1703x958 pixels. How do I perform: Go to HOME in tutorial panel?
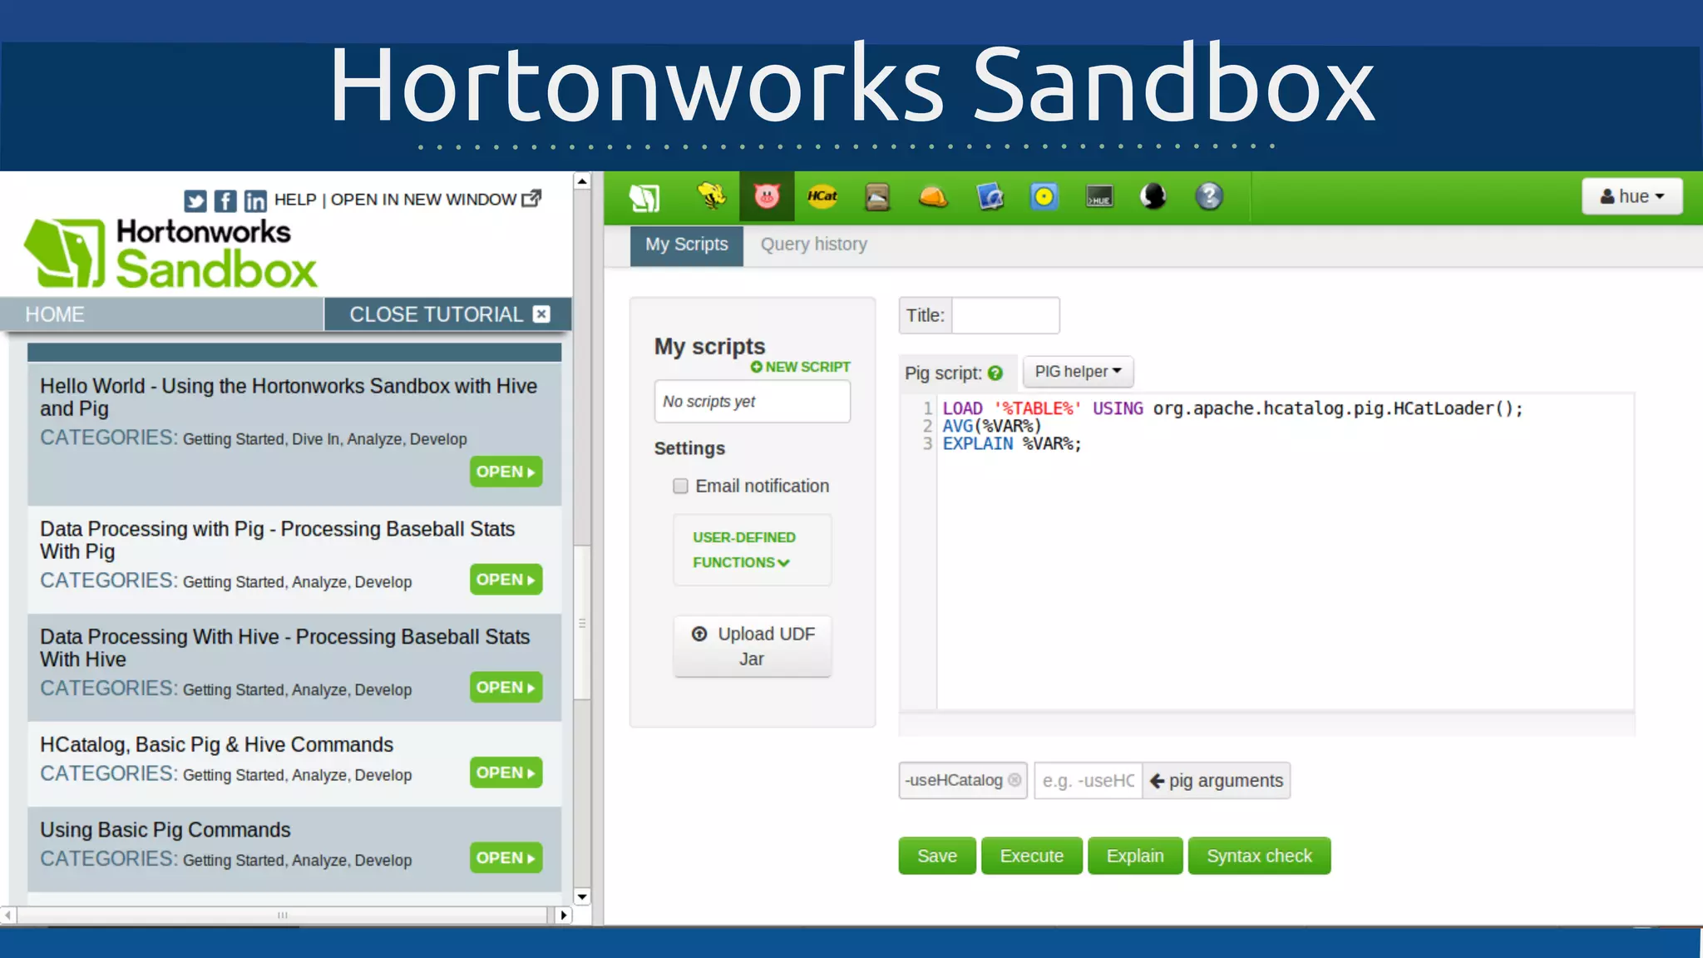55,314
